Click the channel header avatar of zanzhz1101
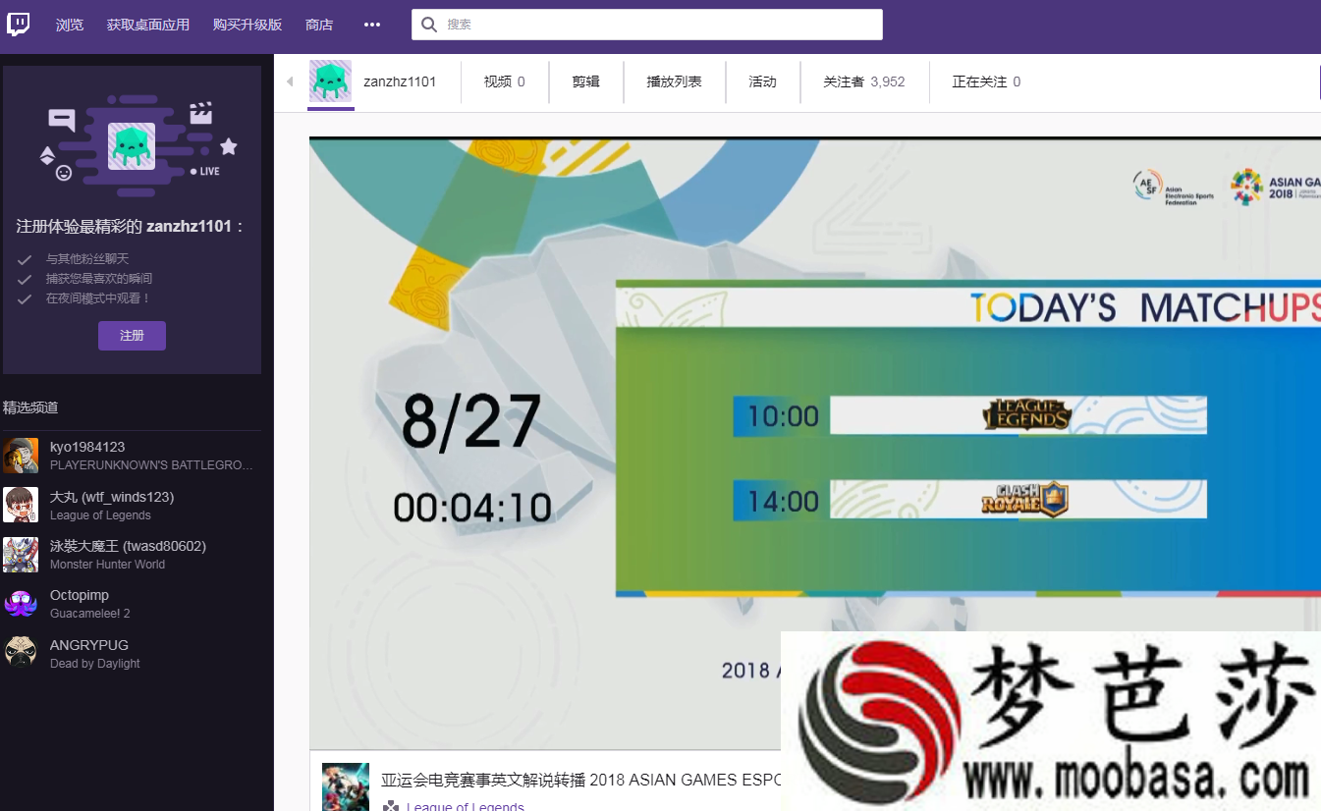The height and width of the screenshot is (811, 1321). click(x=331, y=81)
